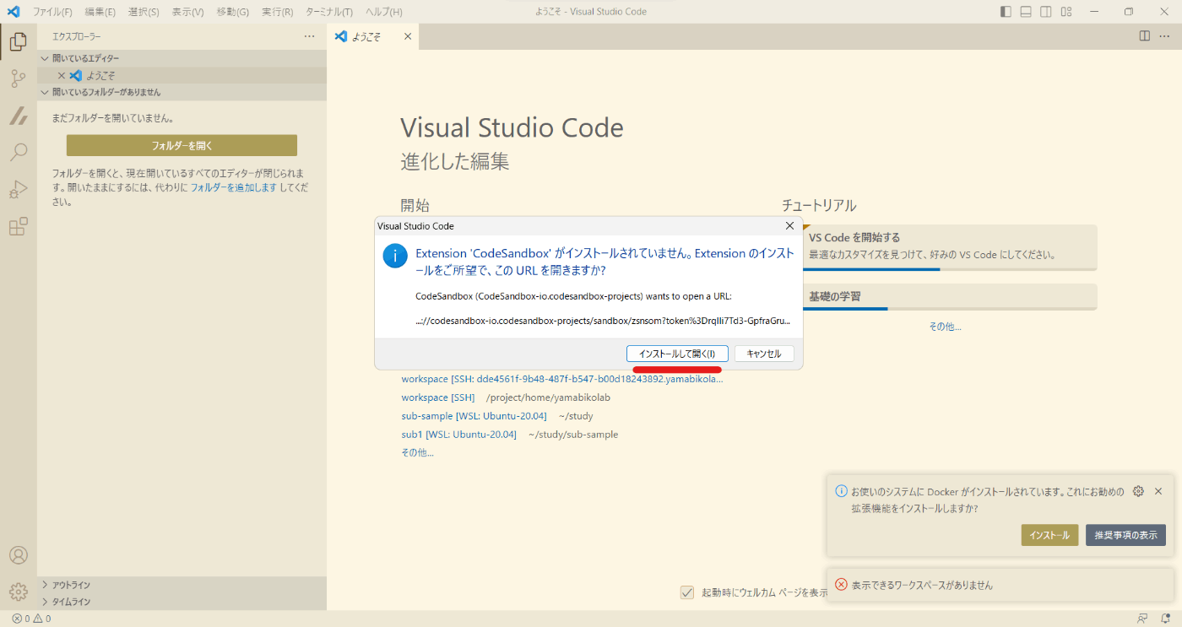Click the error icon on workspace notification

pos(841,585)
